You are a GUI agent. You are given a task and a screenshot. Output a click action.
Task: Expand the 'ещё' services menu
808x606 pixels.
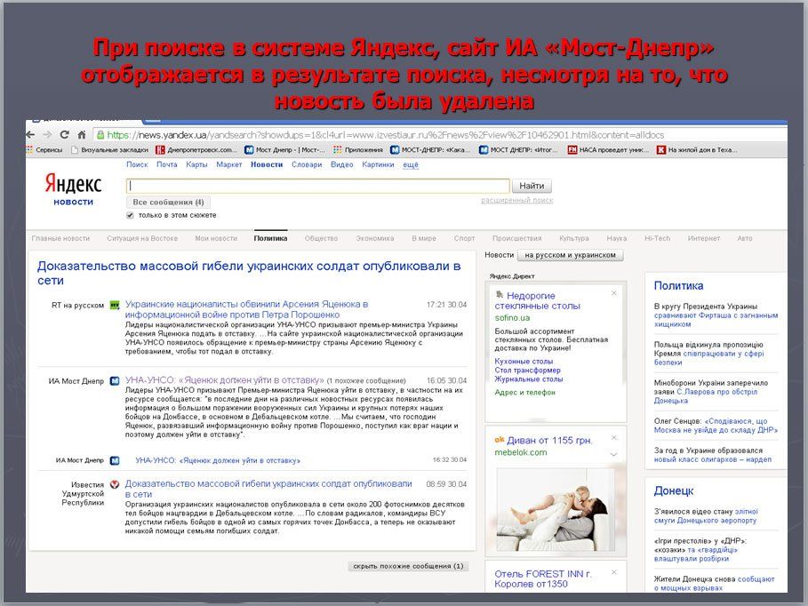tap(411, 164)
